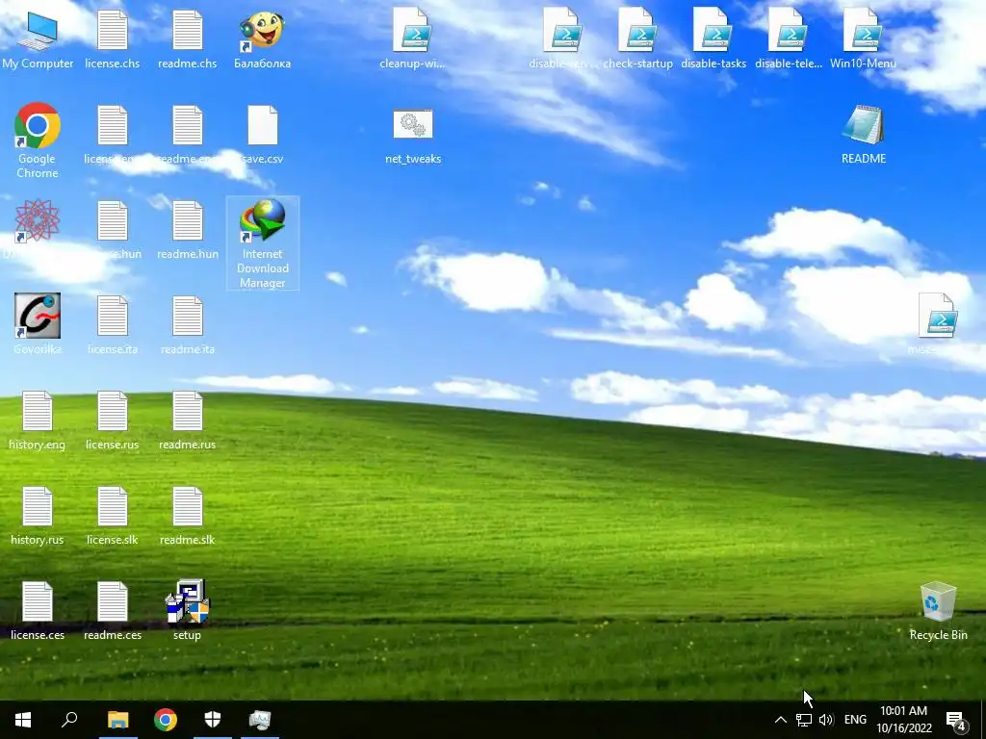The width and height of the screenshot is (986, 739).
Task: Select the license.eng file icon
Action: (113, 135)
